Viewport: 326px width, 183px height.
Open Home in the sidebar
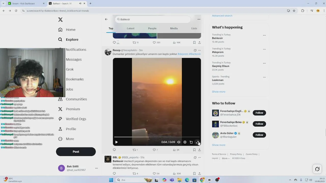(67, 29)
